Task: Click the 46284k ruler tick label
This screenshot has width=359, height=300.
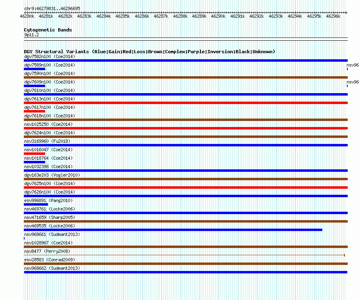Action: point(104,16)
